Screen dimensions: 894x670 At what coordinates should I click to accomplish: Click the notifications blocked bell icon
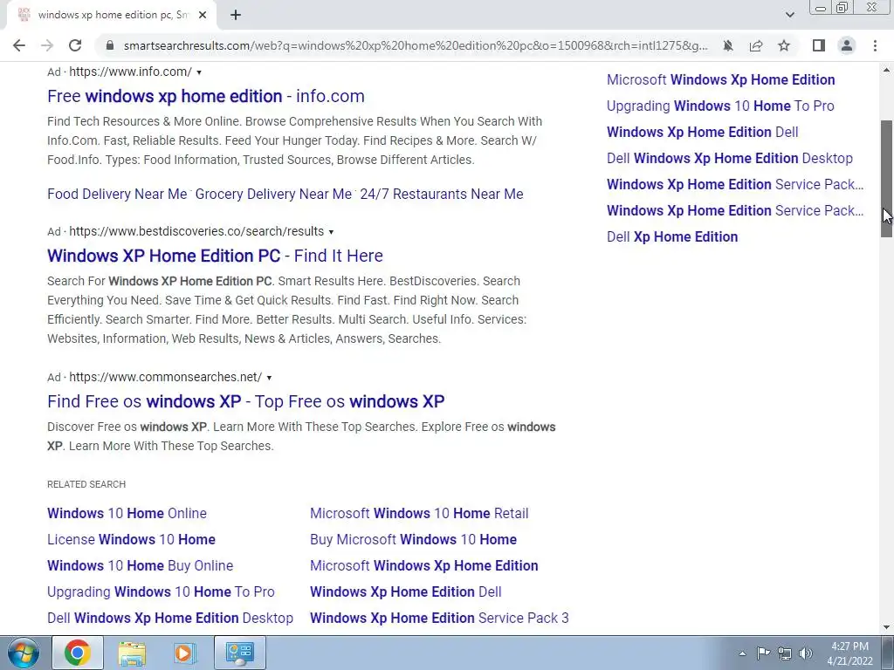tap(728, 45)
